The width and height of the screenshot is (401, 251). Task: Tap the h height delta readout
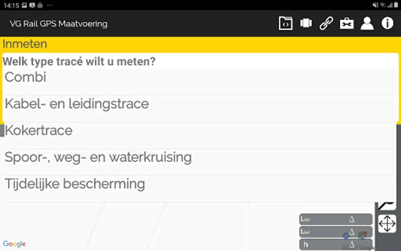(329, 245)
